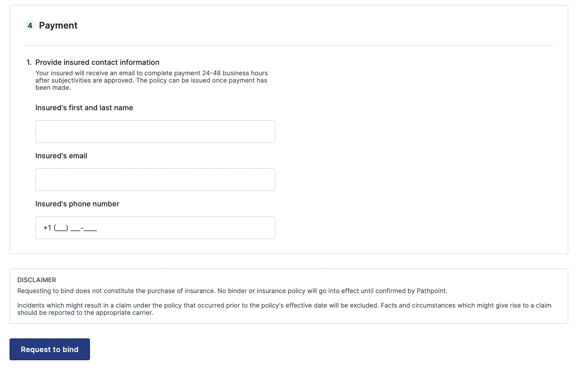Click the +1 country code prefix
Viewport: 580px width, 372px height.
[47, 228]
